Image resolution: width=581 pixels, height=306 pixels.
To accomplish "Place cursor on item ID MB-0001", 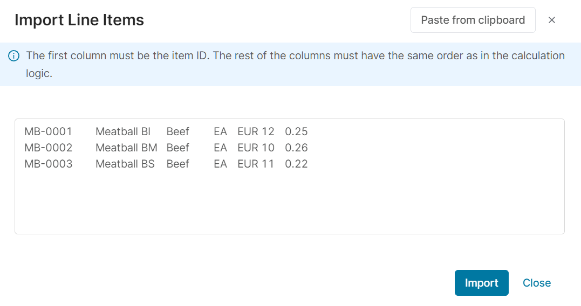I will point(48,131).
